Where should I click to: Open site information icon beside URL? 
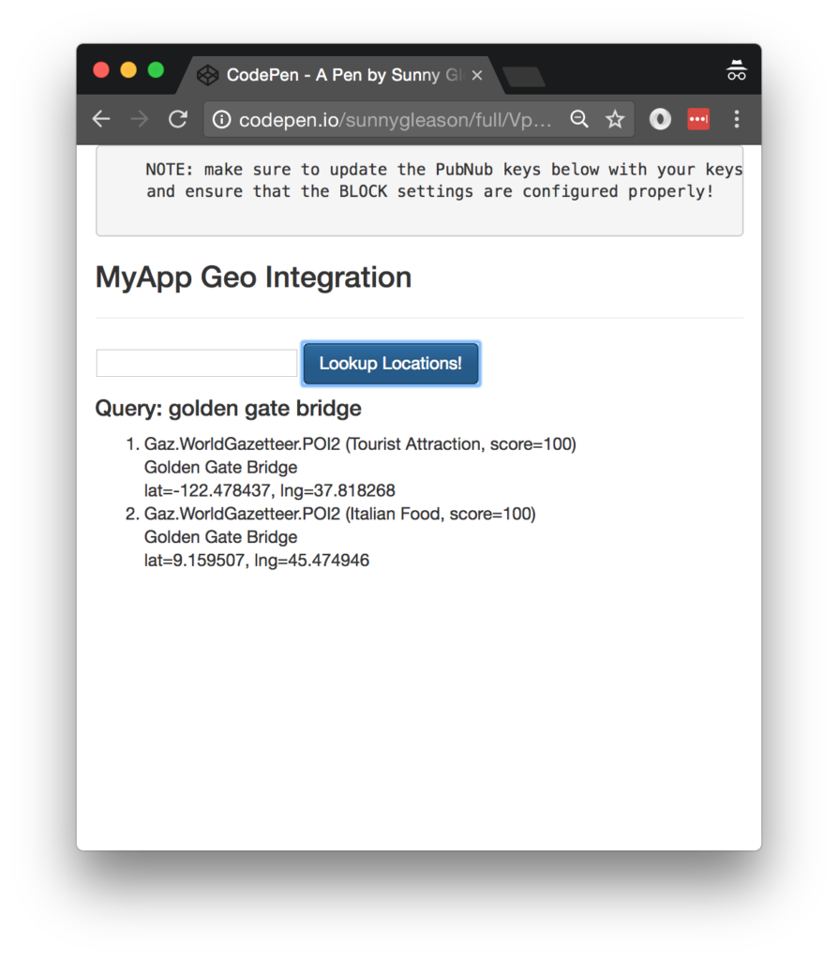(x=221, y=119)
